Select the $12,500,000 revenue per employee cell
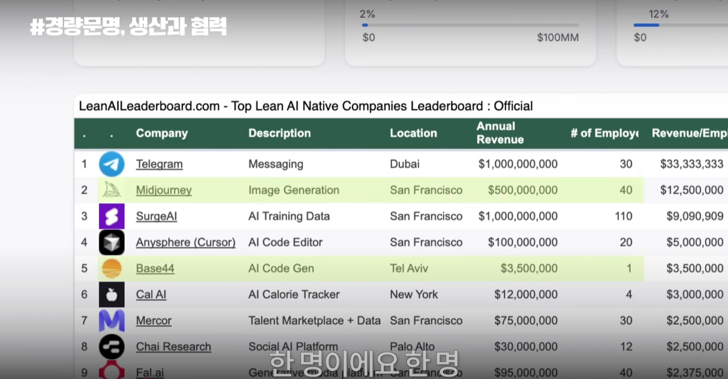The image size is (728, 379). click(691, 190)
